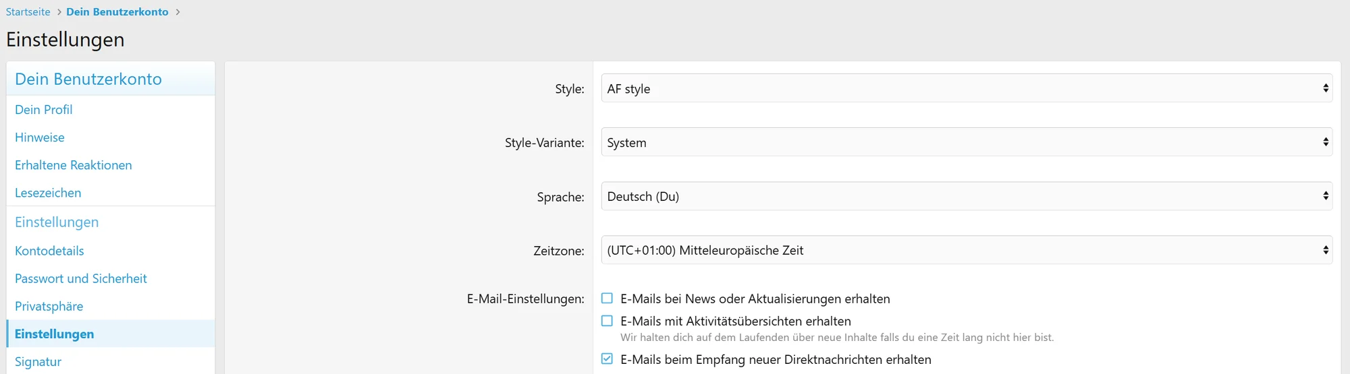Click the Einstellungen page title
The image size is (1350, 374).
65,40
